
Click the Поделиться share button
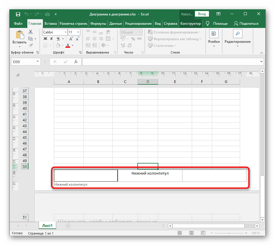point(246,24)
